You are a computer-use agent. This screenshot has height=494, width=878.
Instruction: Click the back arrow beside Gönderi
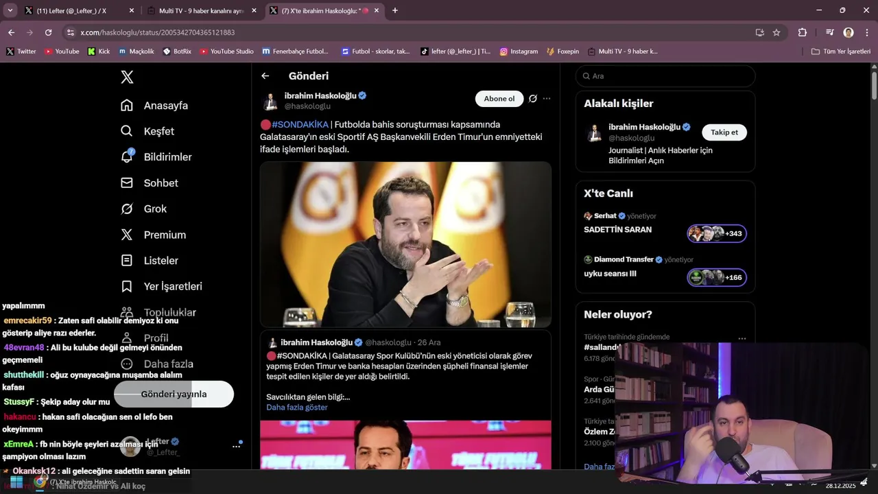click(x=265, y=76)
